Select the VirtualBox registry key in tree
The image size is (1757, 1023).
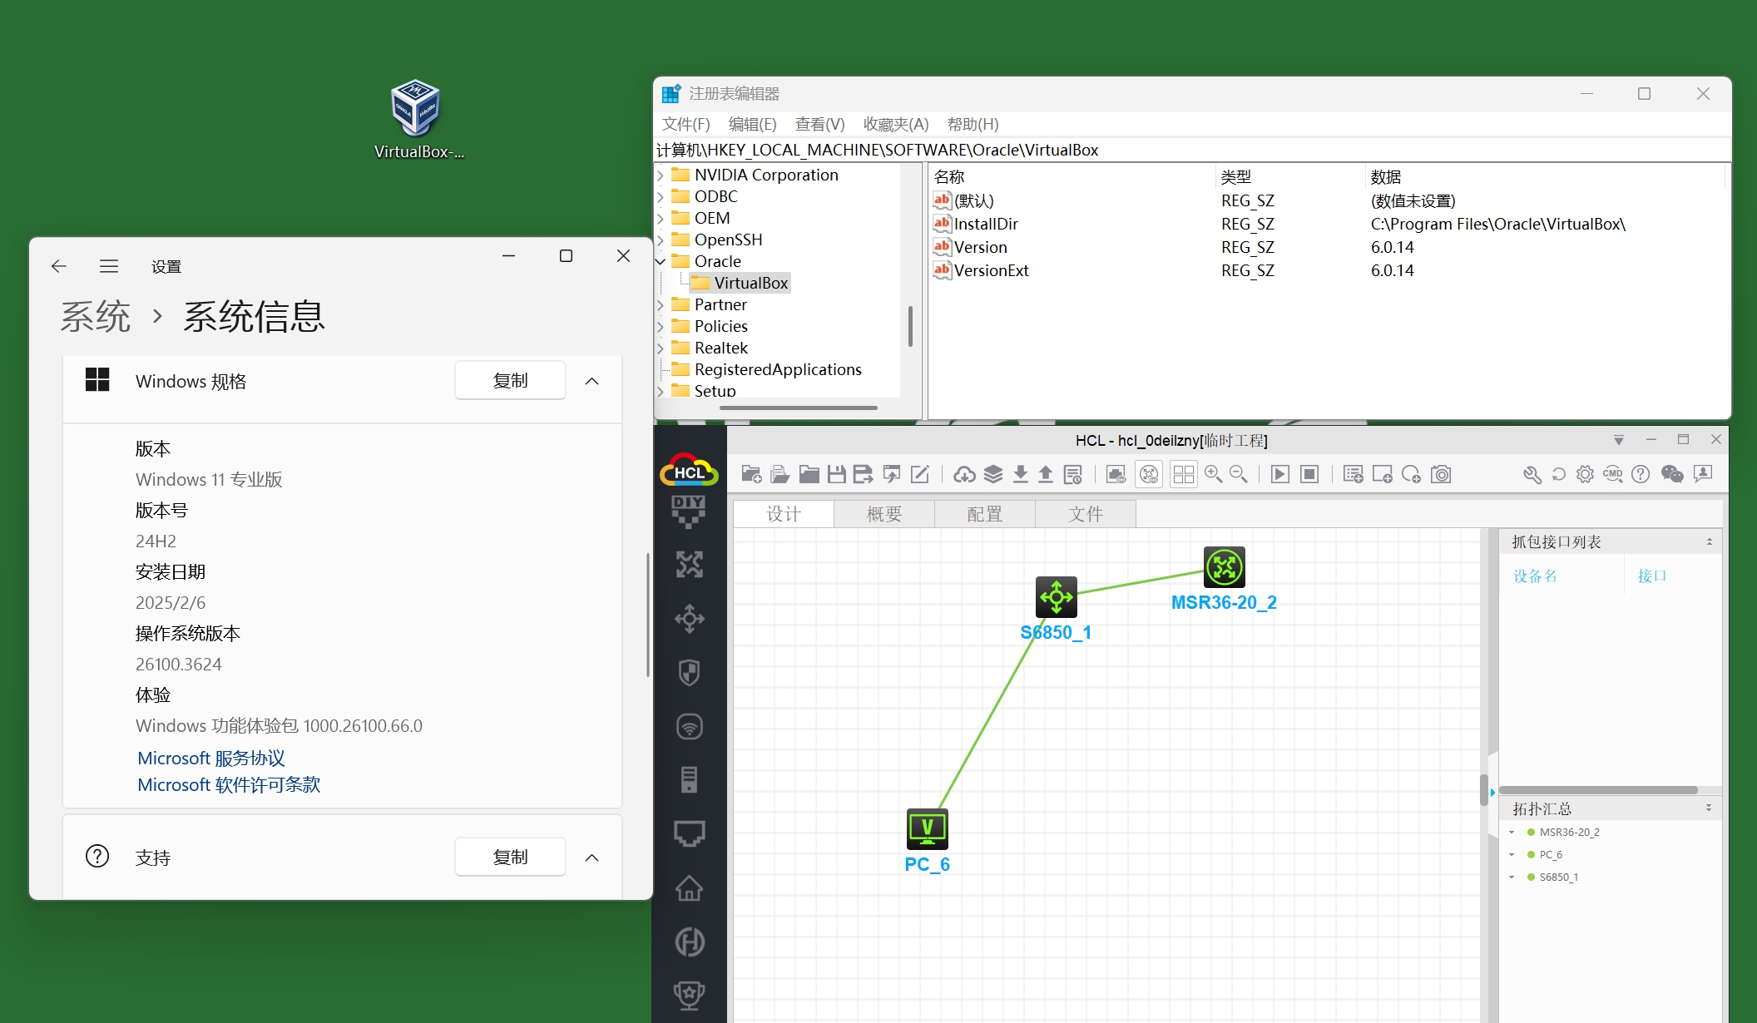[750, 283]
